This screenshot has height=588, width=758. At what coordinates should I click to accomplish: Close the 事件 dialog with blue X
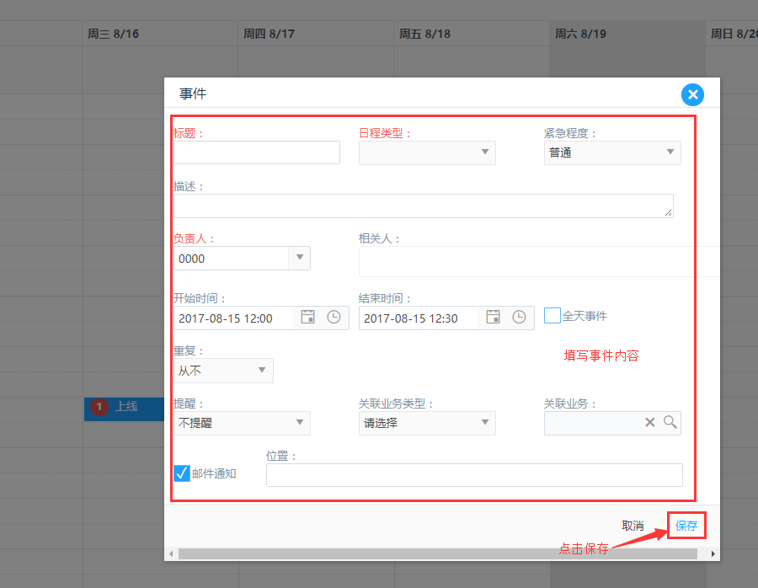(692, 94)
